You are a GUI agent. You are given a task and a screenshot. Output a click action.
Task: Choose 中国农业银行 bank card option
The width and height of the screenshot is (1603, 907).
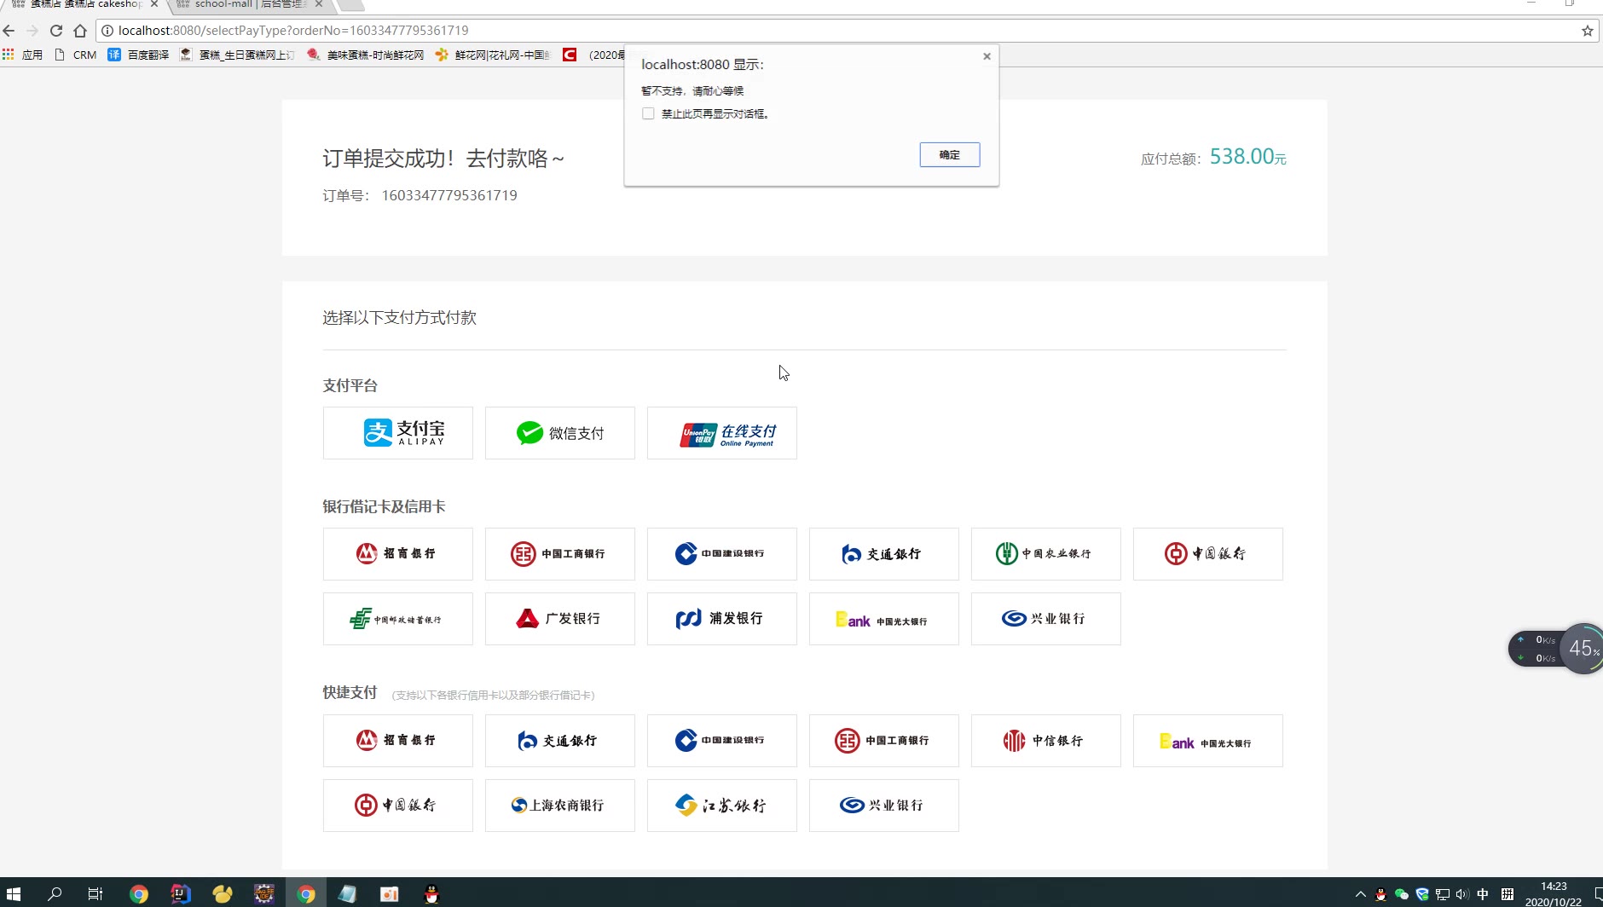1046,554
